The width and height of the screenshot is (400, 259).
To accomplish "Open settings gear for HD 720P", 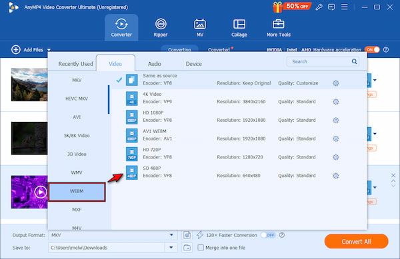I will coord(336,157).
